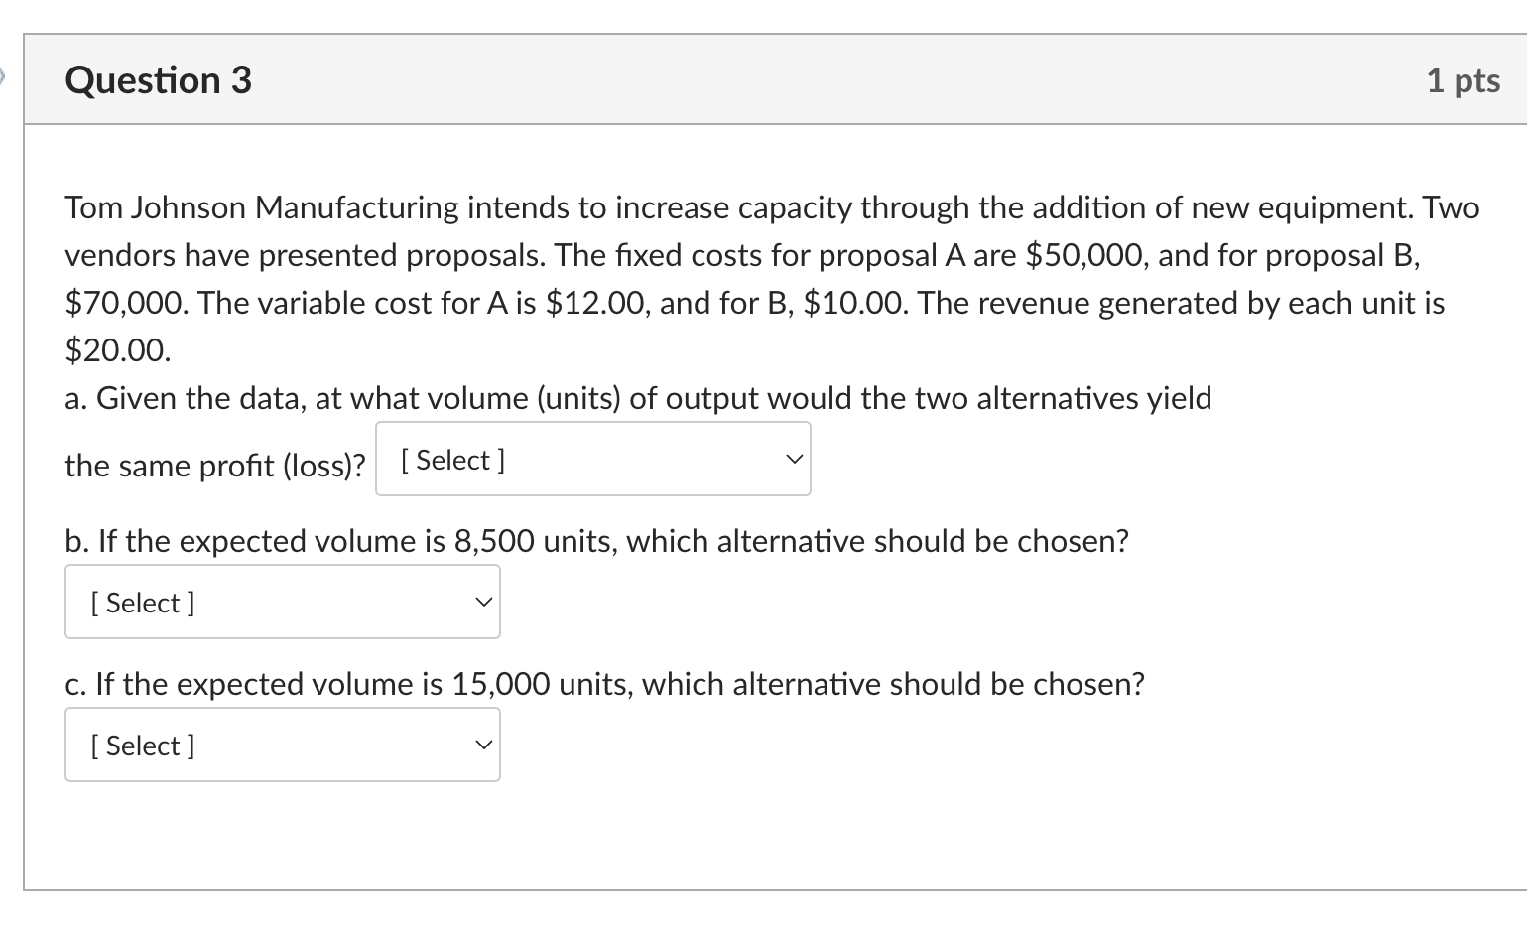This screenshot has width=1527, height=950.
Task: Open the same profit (loss) Select dropdown
Action: (592, 460)
